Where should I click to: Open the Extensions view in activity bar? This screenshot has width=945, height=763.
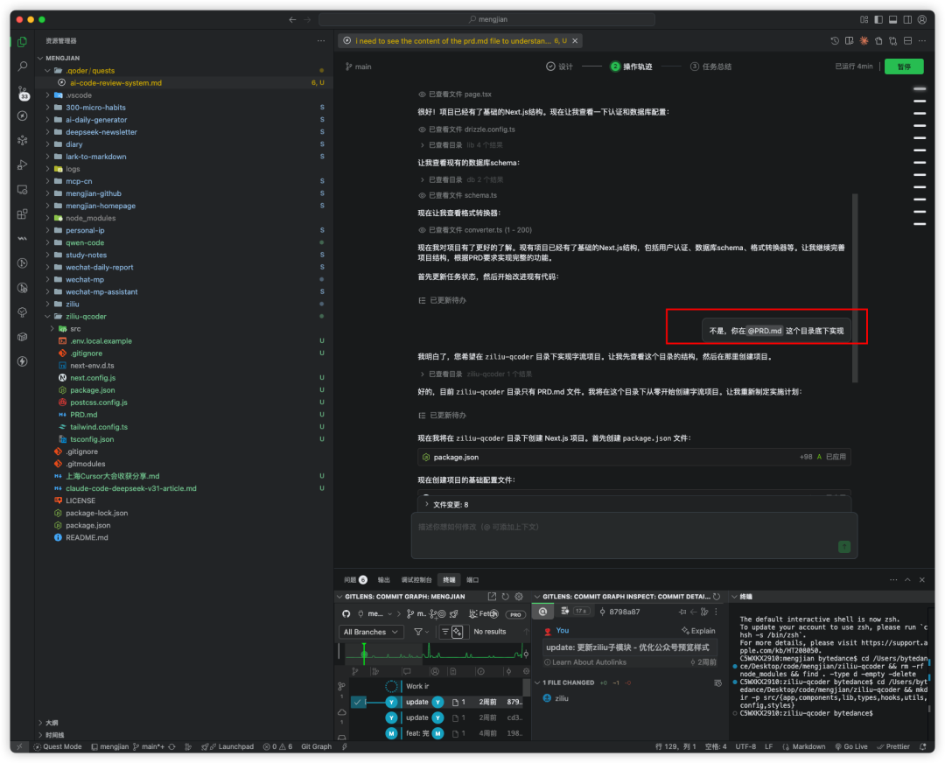[22, 213]
